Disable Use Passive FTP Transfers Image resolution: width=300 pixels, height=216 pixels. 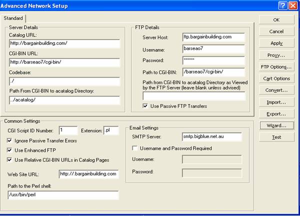click(146, 106)
